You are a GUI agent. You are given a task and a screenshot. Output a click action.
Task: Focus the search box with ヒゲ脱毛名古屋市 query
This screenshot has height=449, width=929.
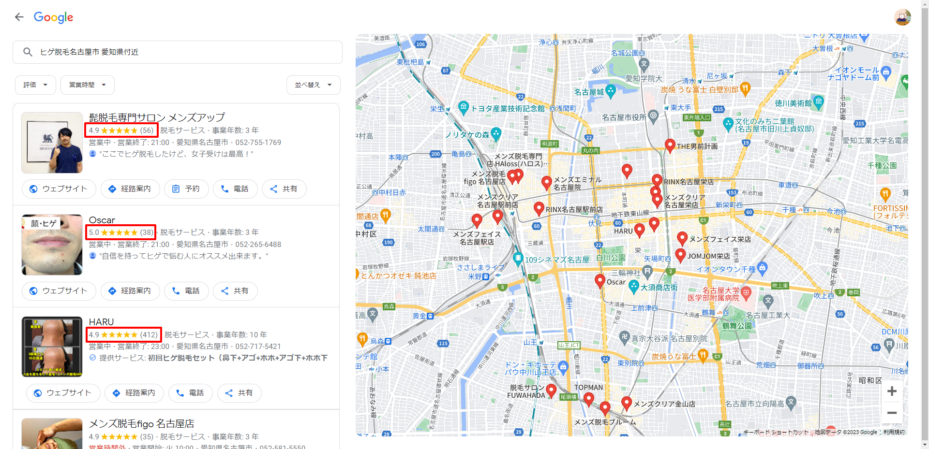click(178, 52)
